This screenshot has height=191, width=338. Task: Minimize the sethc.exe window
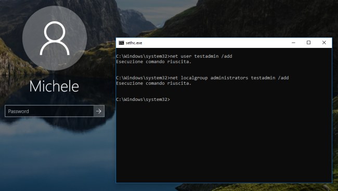tap(293, 43)
